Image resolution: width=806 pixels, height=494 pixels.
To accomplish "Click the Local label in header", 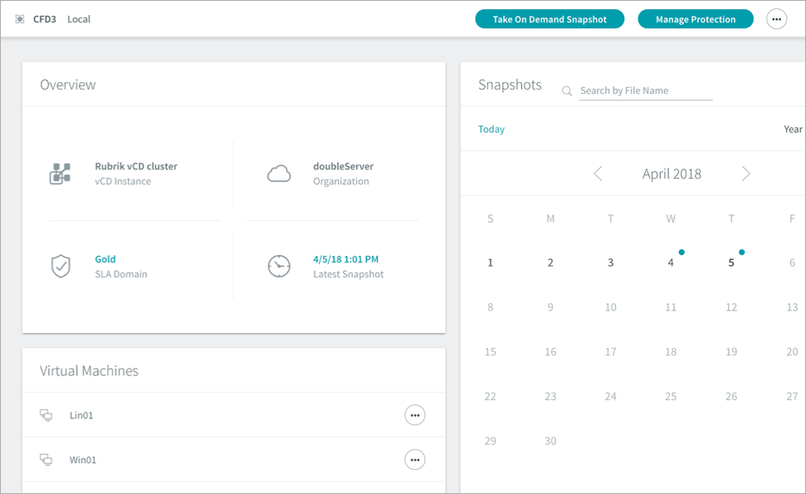I will pyautogui.click(x=79, y=19).
